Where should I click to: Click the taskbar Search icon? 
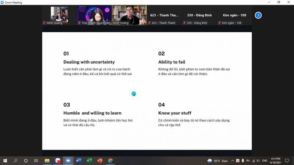(x=15, y=161)
